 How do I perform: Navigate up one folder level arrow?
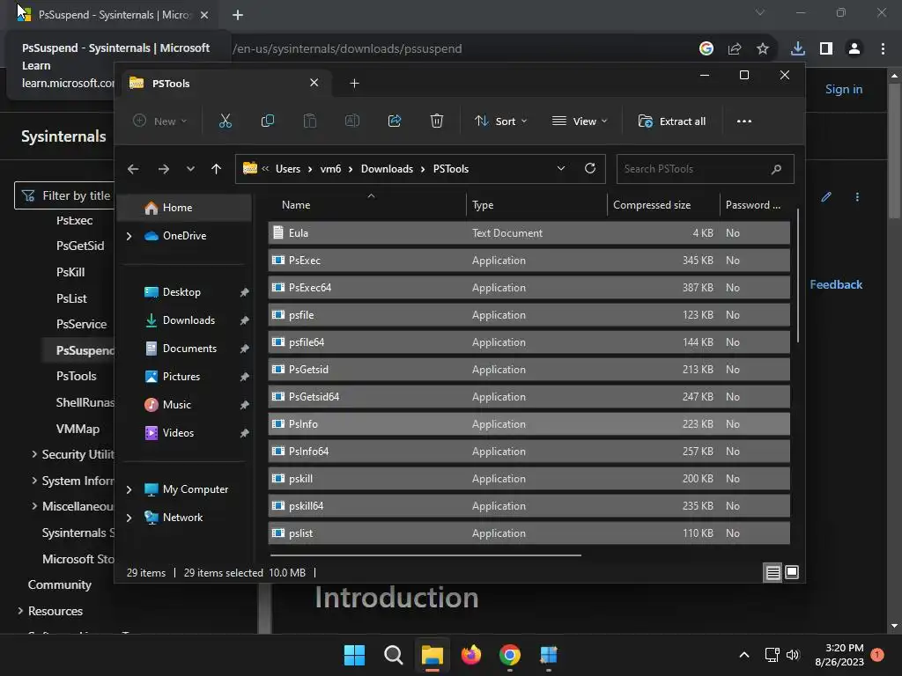point(217,169)
